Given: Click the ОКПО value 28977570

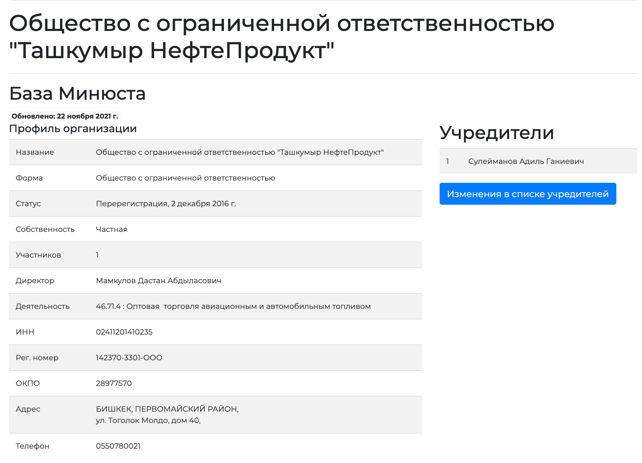Looking at the screenshot, I should (114, 383).
